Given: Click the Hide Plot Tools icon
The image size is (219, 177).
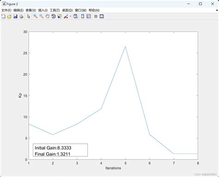Looking at the screenshot, I should (96, 16).
